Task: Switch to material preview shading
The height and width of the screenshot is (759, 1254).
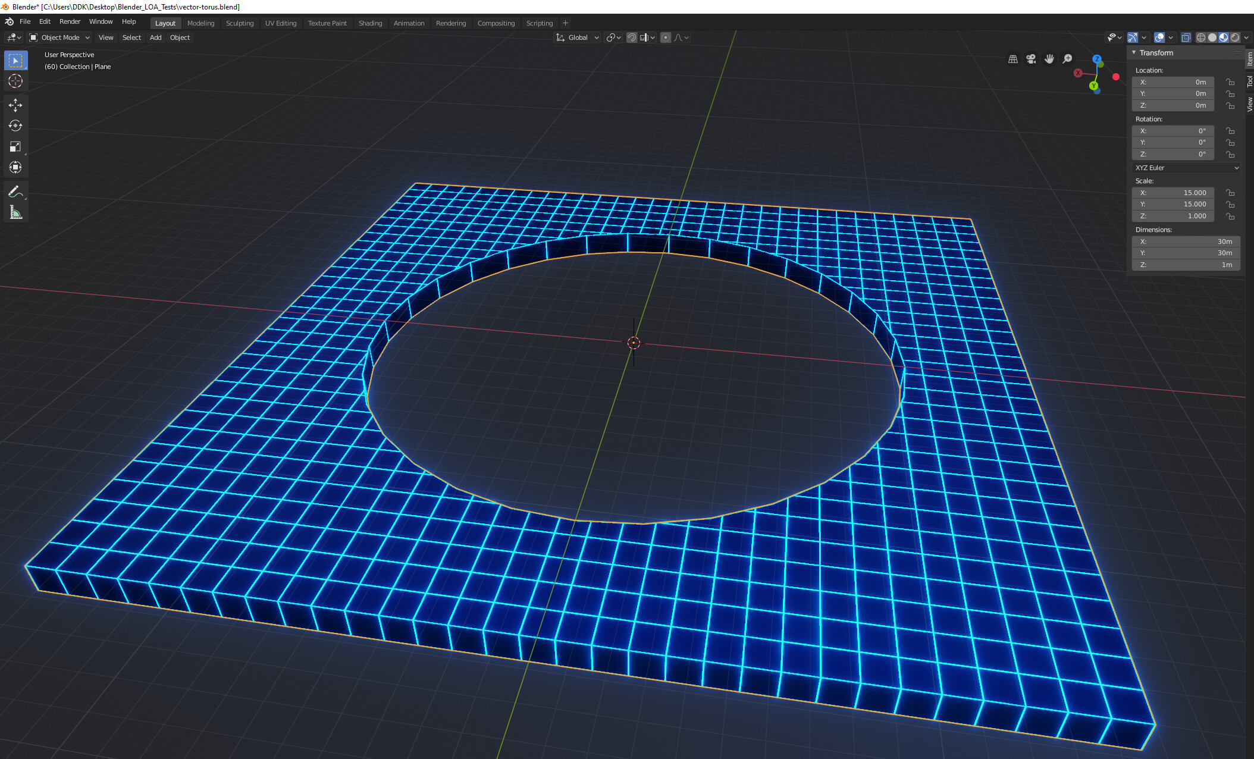Action: [1223, 37]
